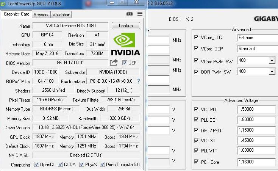Uncheck DDR PWM_SW checkbox
The width and height of the screenshot is (278, 171).
tap(196, 72)
